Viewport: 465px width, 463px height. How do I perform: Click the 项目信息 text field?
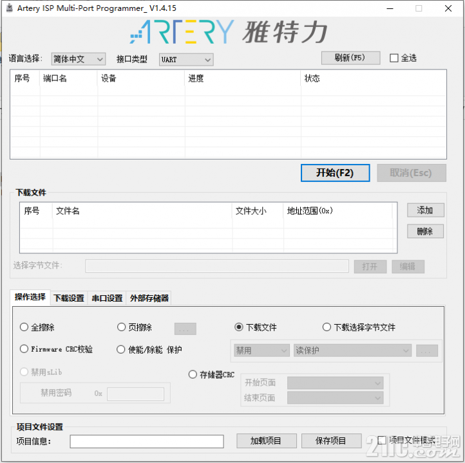click(147, 441)
